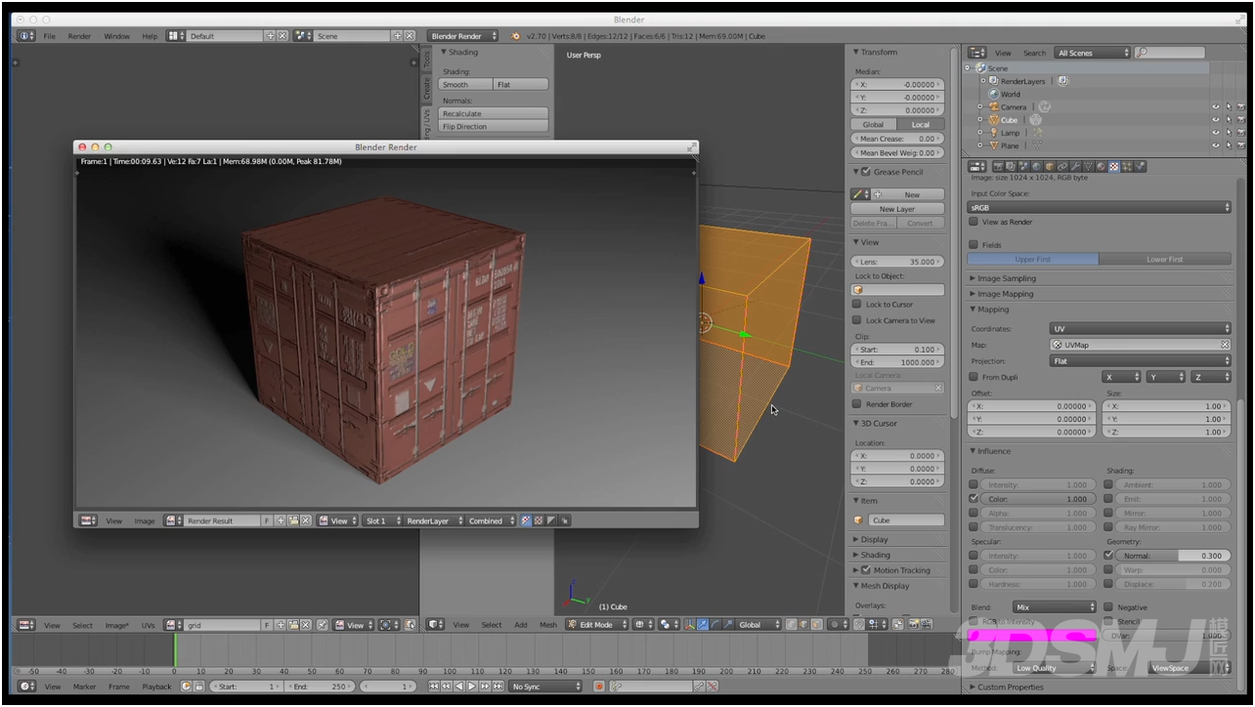Open the Modifiers wrench tab icon
This screenshot has height=707, width=1255.
(1075, 166)
